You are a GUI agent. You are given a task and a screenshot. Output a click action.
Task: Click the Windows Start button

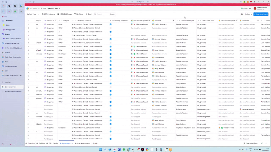(101, 150)
